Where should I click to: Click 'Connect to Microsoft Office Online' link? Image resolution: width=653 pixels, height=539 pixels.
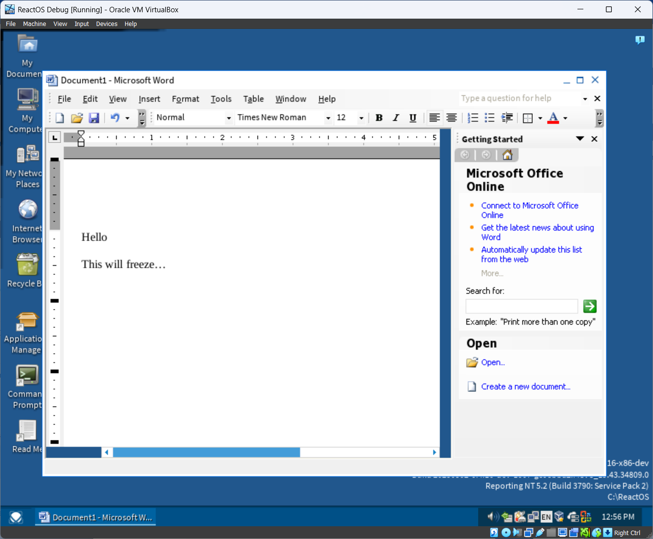pos(529,210)
